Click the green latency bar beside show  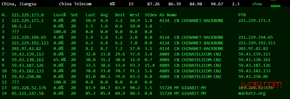(275, 6)
